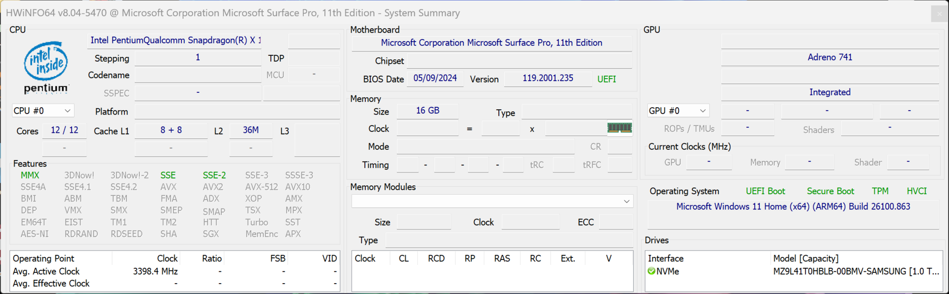The width and height of the screenshot is (949, 294).
Task: Click the green NVMe drive status icon
Action: click(x=651, y=271)
